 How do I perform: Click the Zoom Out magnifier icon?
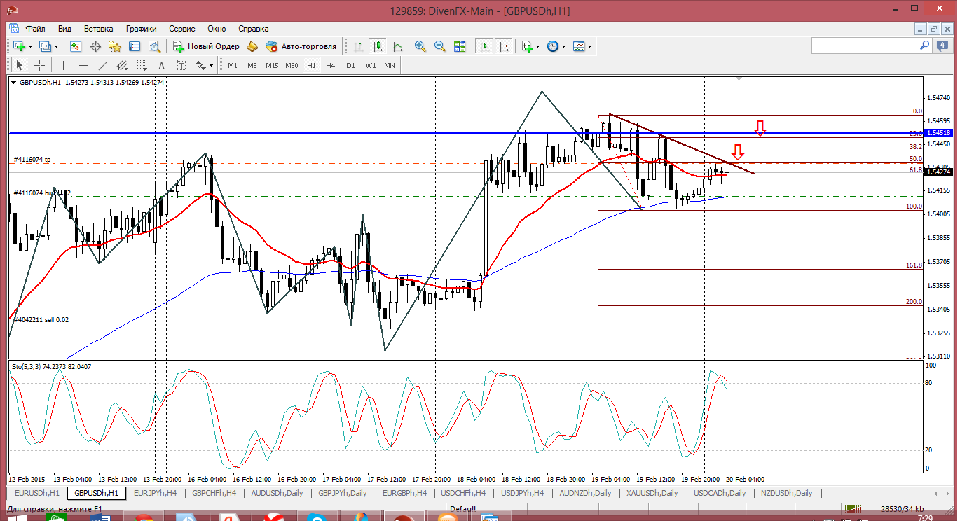[440, 46]
